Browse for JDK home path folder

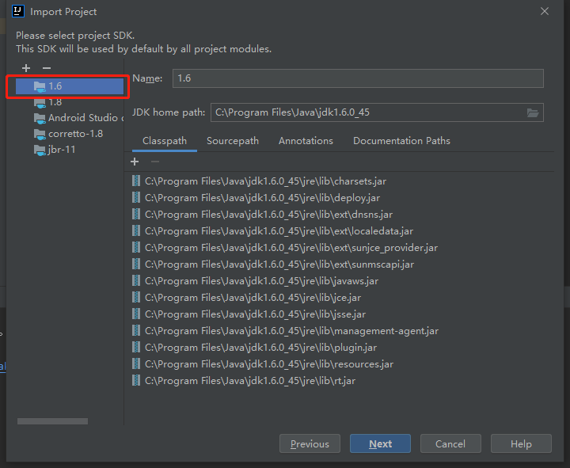click(533, 112)
